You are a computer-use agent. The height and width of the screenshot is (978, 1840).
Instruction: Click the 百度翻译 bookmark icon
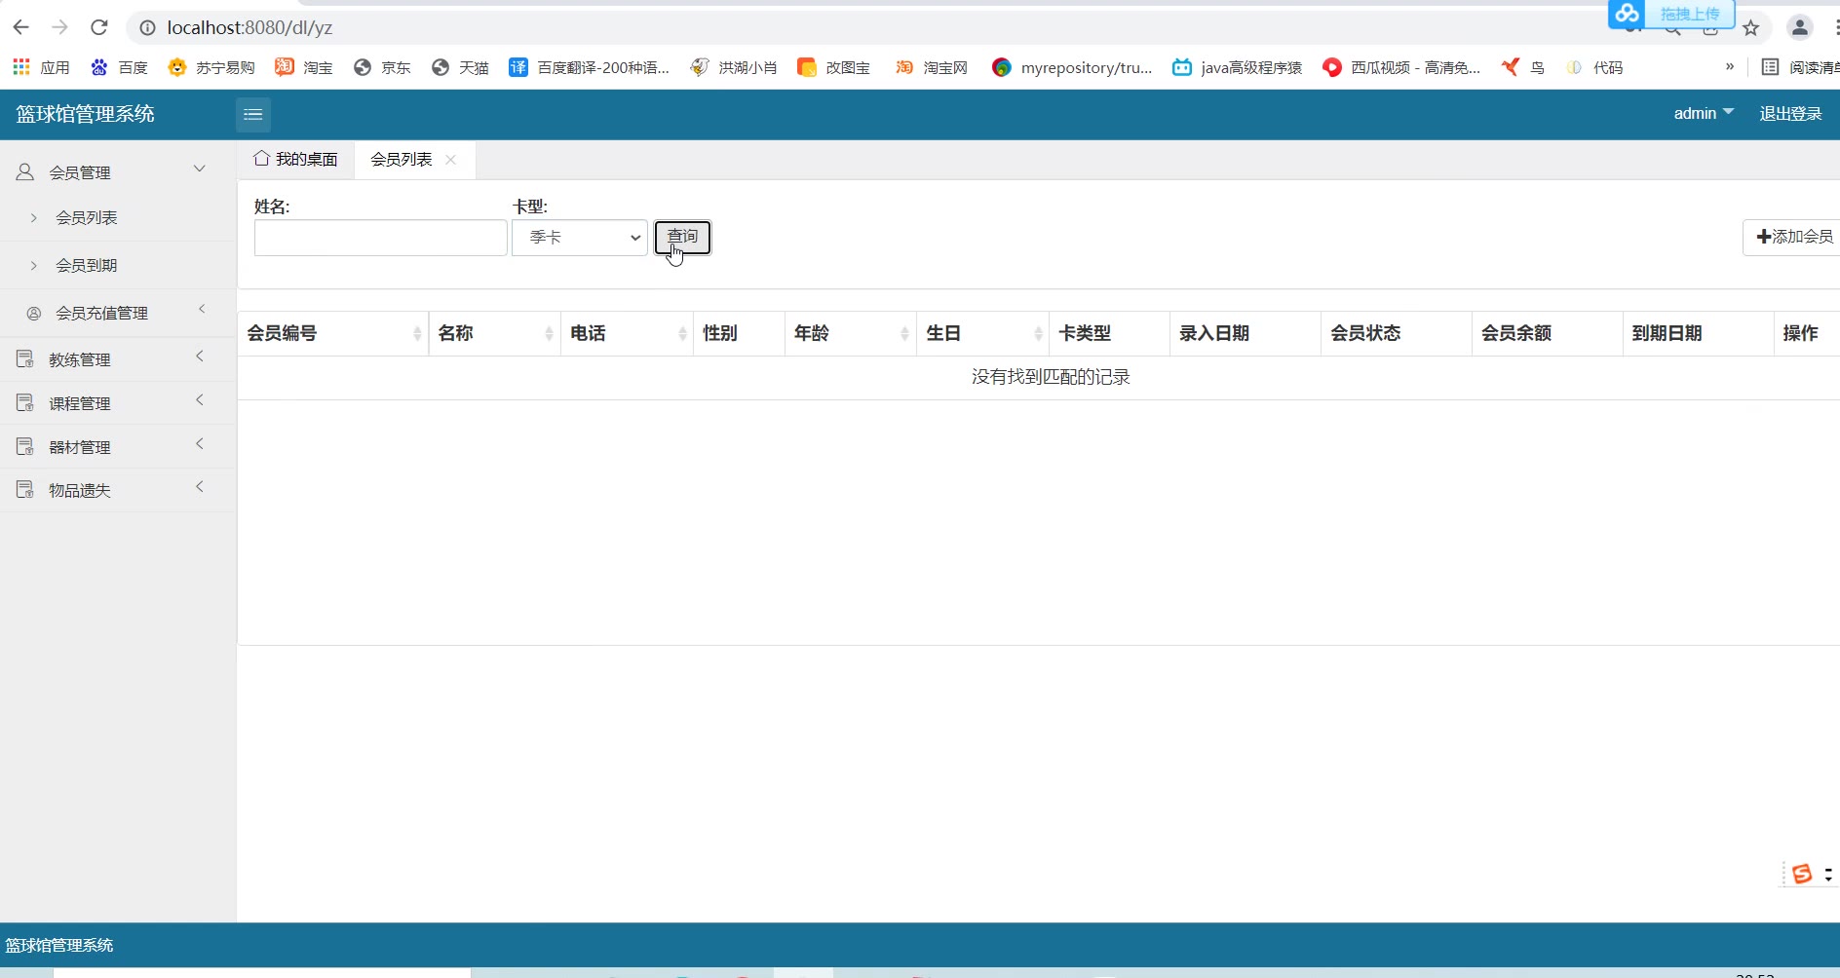pyautogui.click(x=518, y=67)
